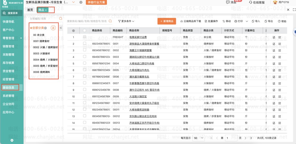Click the 帮助 help button
Image resolution: width=296 pixels, height=144 pixels.
(282, 21)
